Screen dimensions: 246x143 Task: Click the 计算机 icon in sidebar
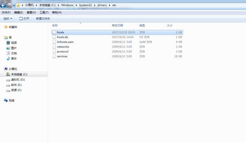(x=6, y=69)
